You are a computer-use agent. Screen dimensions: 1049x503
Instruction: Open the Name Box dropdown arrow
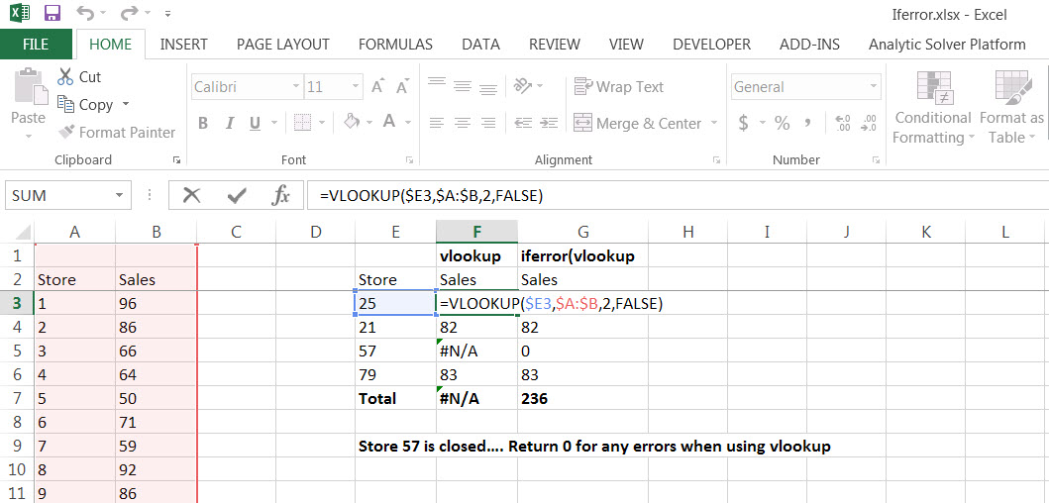coord(120,195)
